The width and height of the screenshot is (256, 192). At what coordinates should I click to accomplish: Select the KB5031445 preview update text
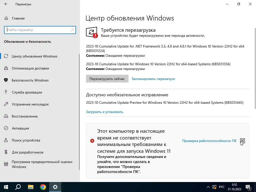(x=164, y=102)
